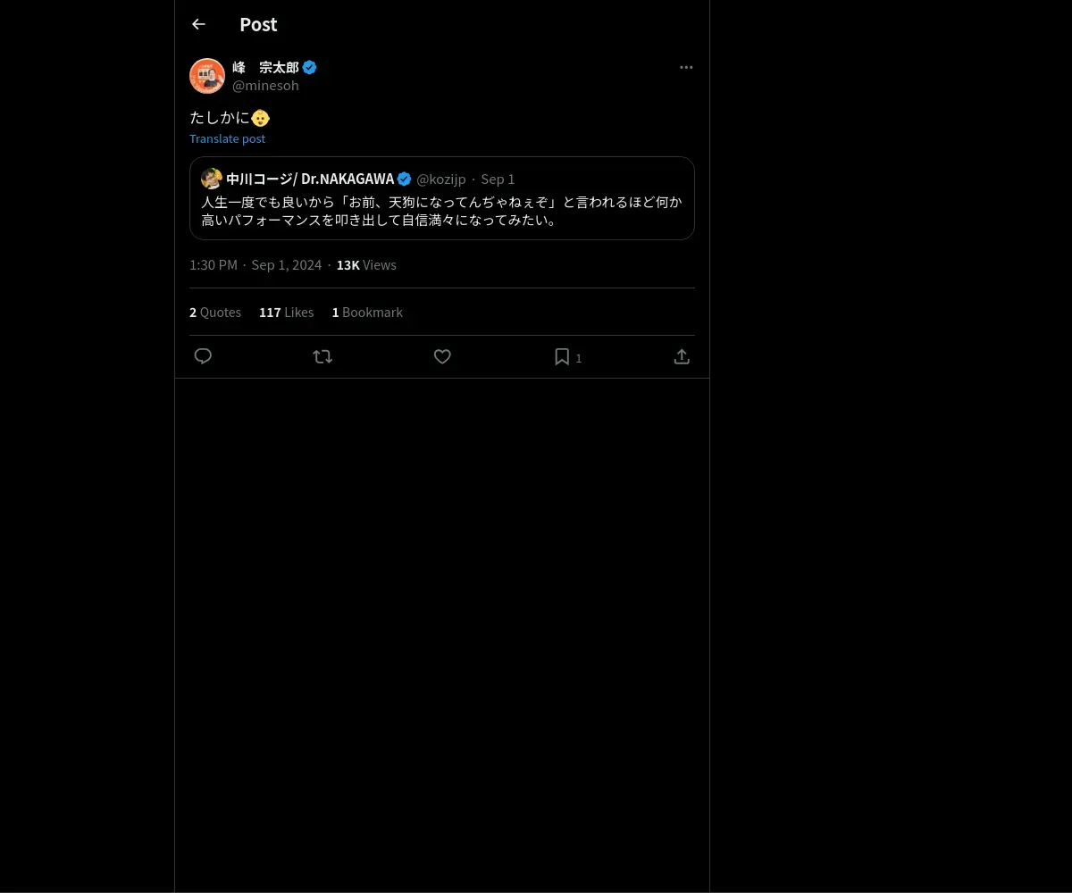Click Translate post link
The width and height of the screenshot is (1072, 893).
227,138
